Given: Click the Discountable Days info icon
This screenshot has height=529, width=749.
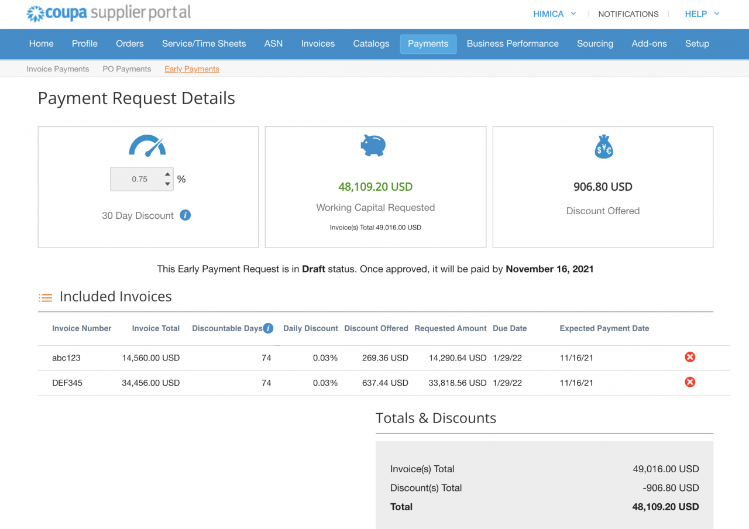Looking at the screenshot, I should coord(268,328).
